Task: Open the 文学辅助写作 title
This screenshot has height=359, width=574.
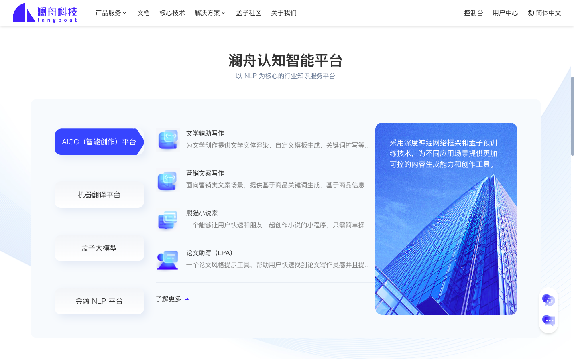Action: pos(205,133)
